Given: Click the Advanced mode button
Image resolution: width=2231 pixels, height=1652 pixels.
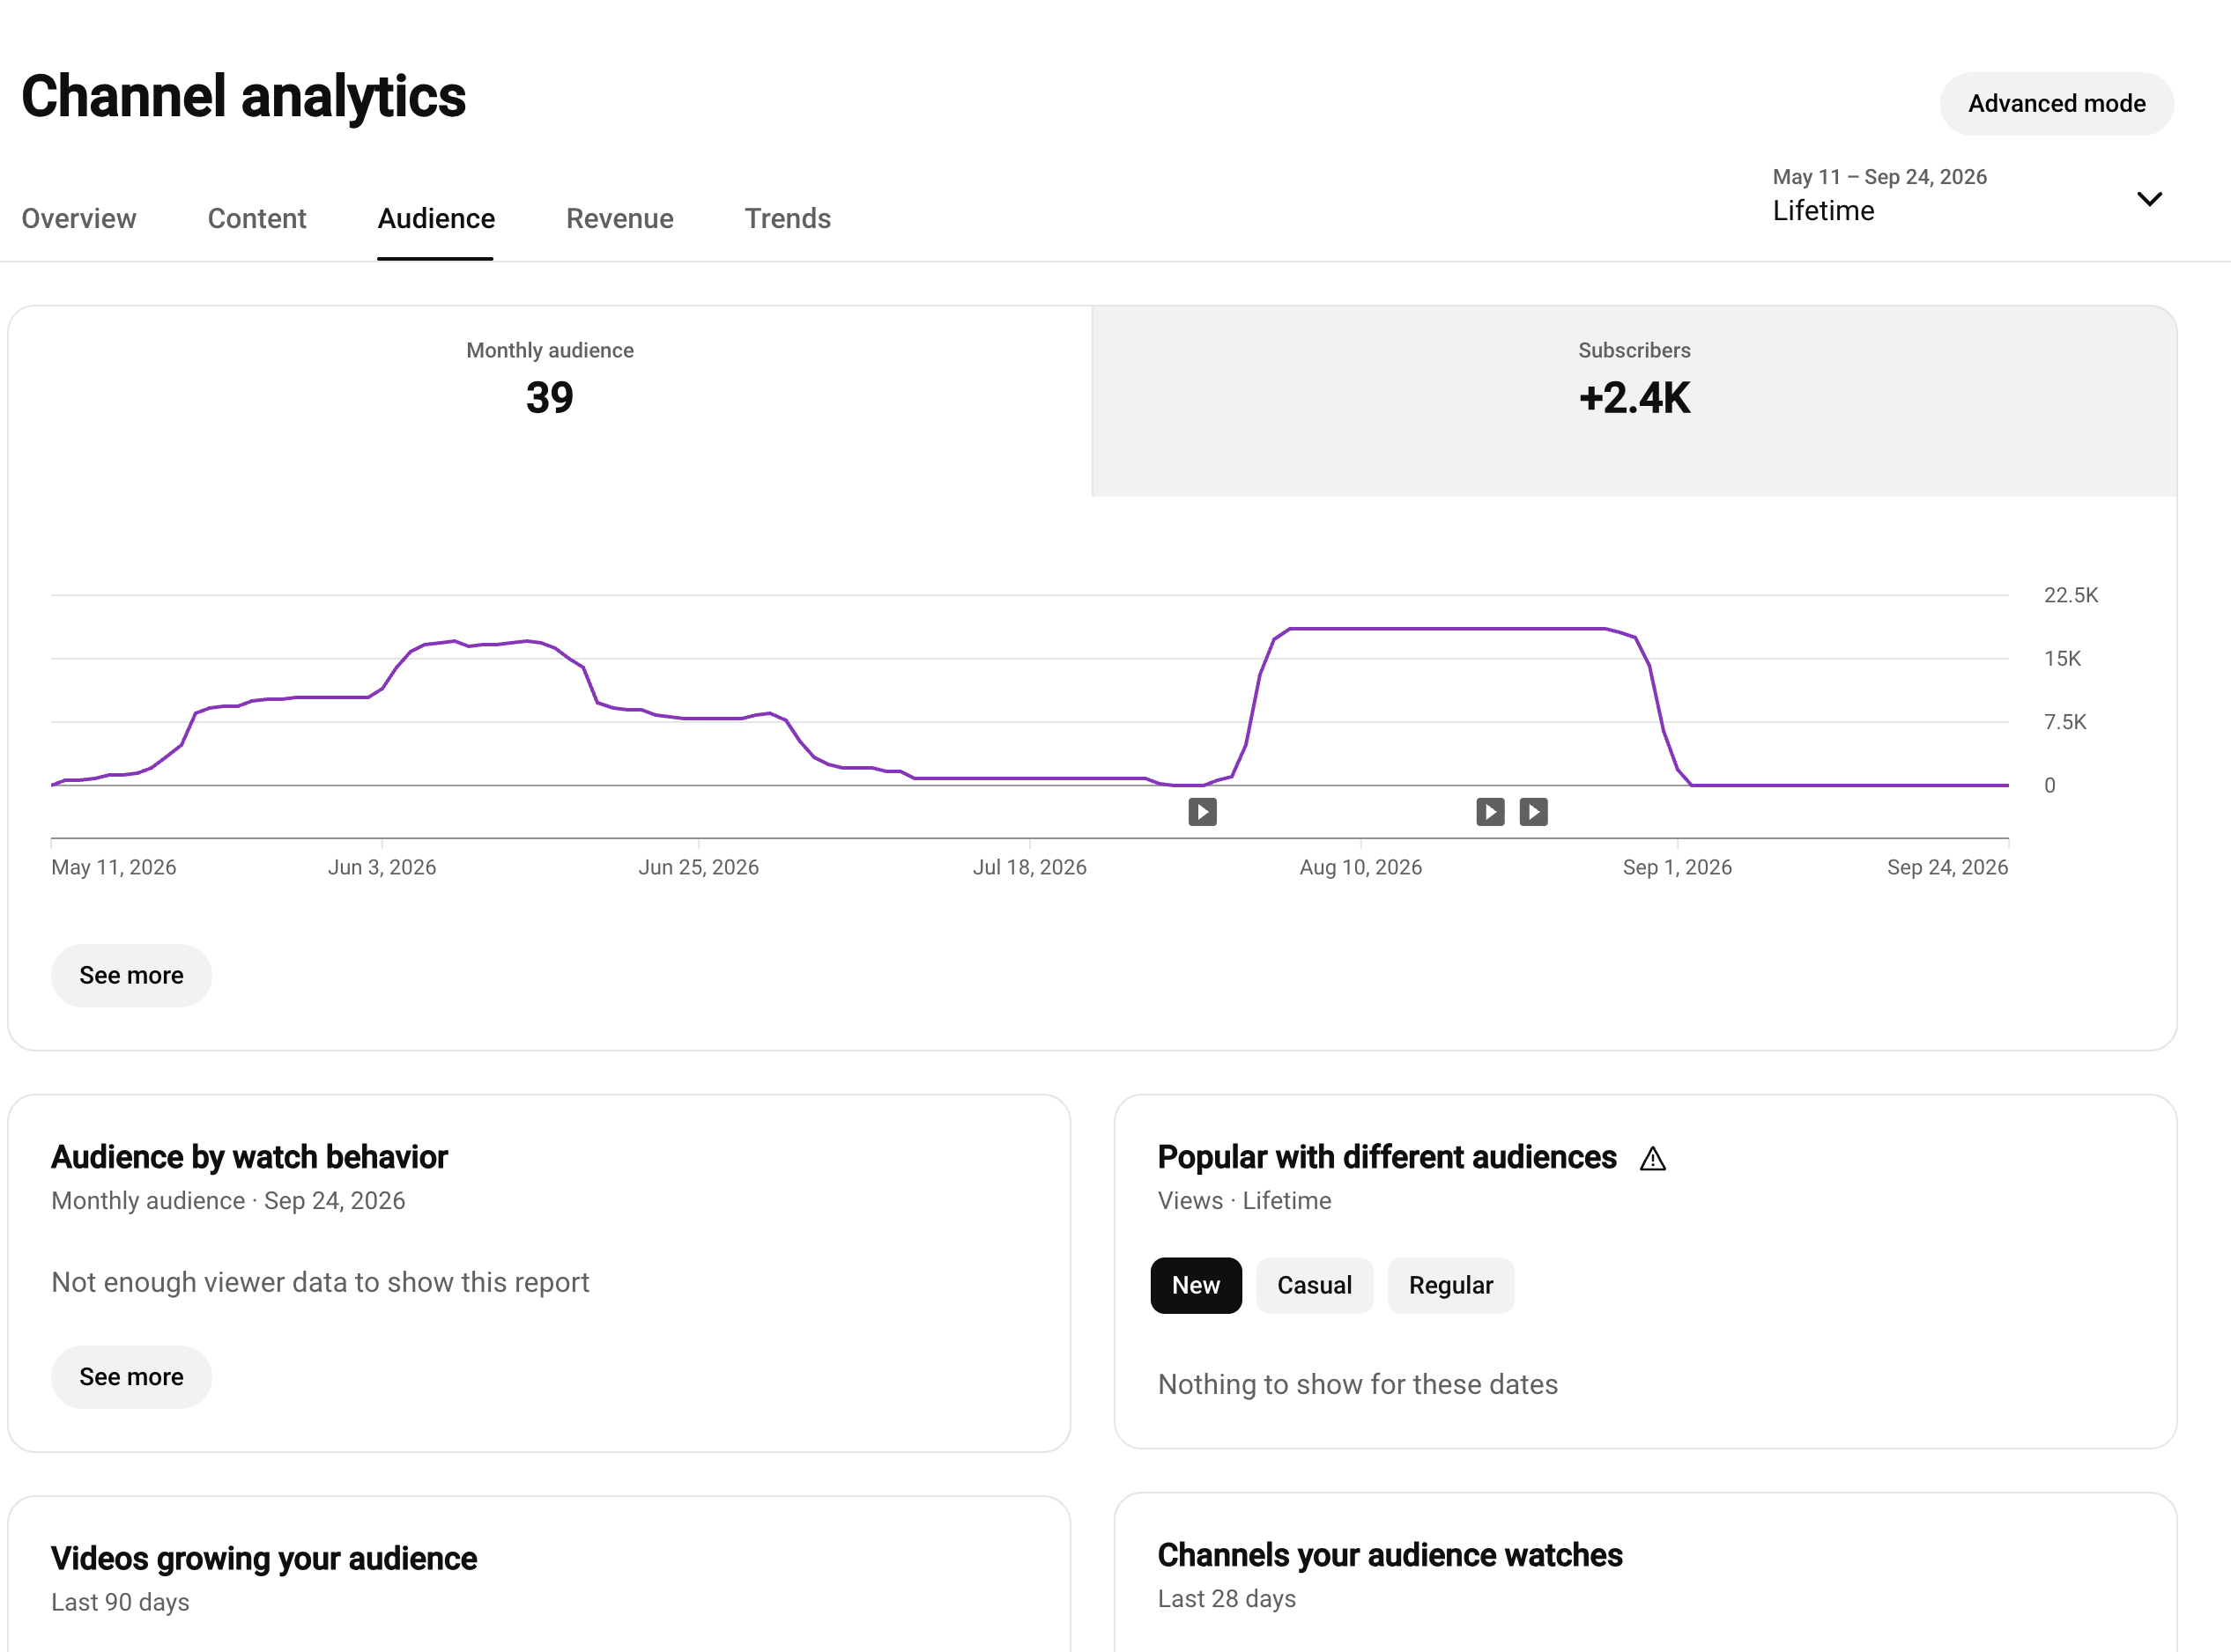Looking at the screenshot, I should (2057, 103).
